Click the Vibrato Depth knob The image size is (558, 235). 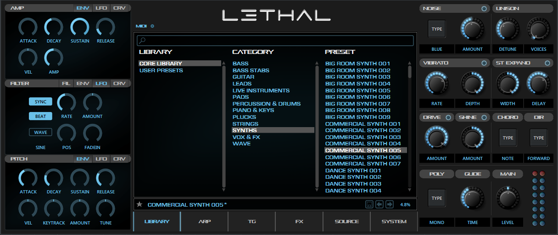(472, 83)
